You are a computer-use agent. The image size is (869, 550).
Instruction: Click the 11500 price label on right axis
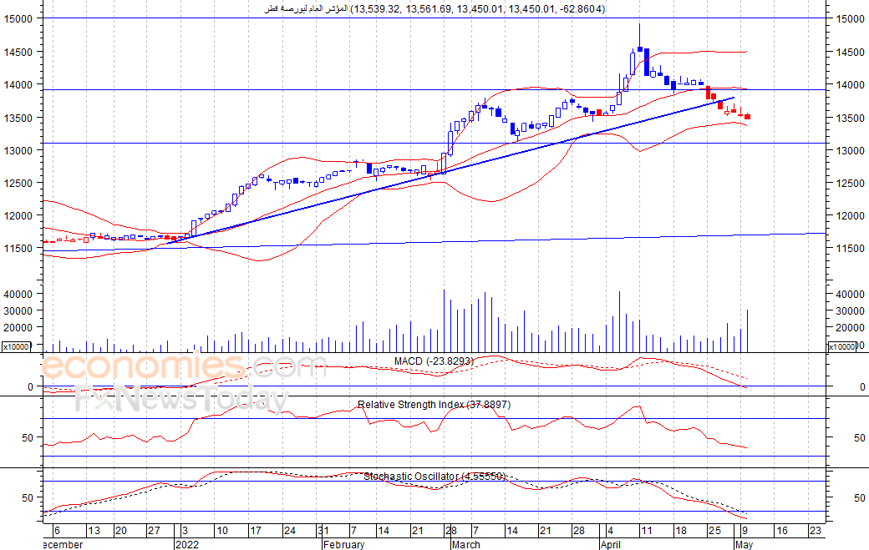(850, 249)
